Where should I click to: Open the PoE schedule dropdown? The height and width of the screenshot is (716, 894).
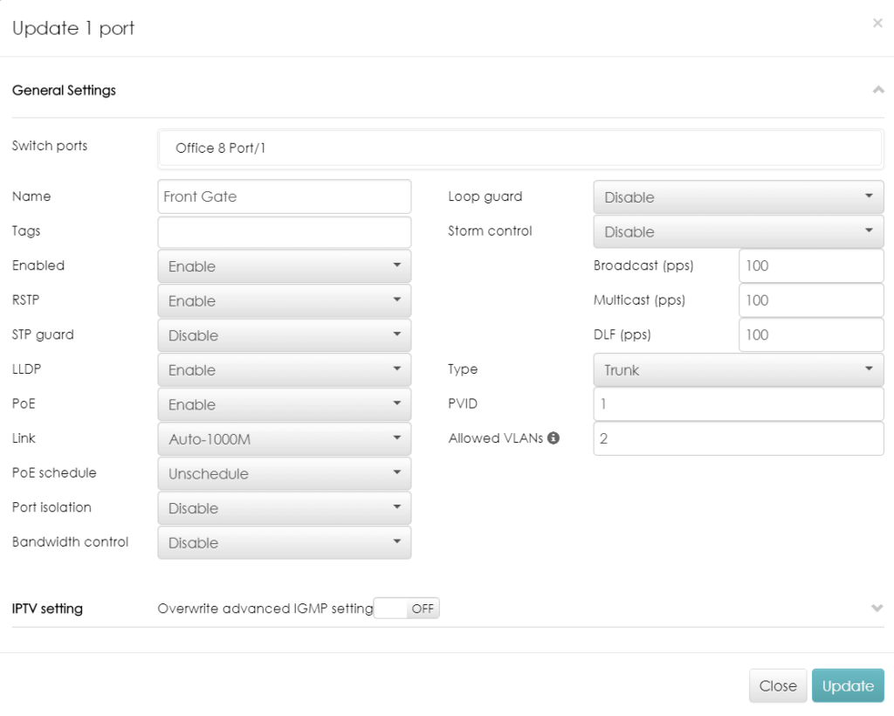(284, 474)
